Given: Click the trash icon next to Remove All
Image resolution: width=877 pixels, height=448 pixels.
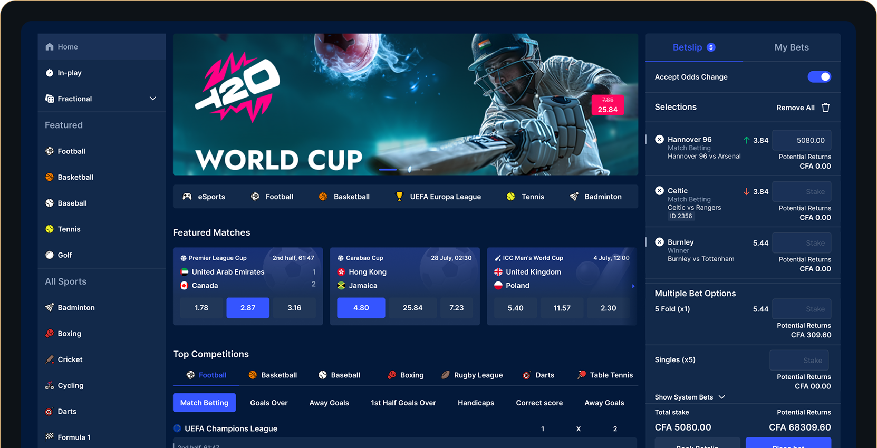Looking at the screenshot, I should coord(826,108).
